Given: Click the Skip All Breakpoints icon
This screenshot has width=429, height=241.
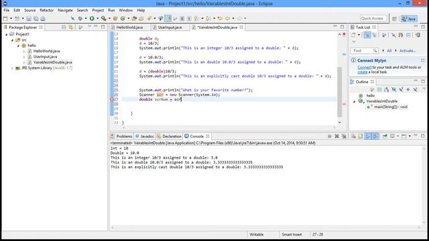Looking at the screenshot, I should coord(72,18).
